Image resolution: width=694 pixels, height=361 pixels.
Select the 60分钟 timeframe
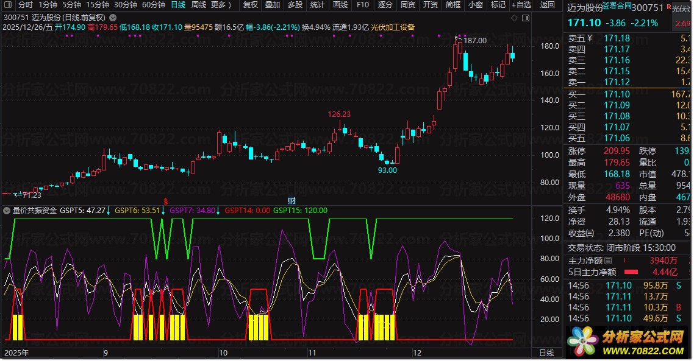click(154, 5)
